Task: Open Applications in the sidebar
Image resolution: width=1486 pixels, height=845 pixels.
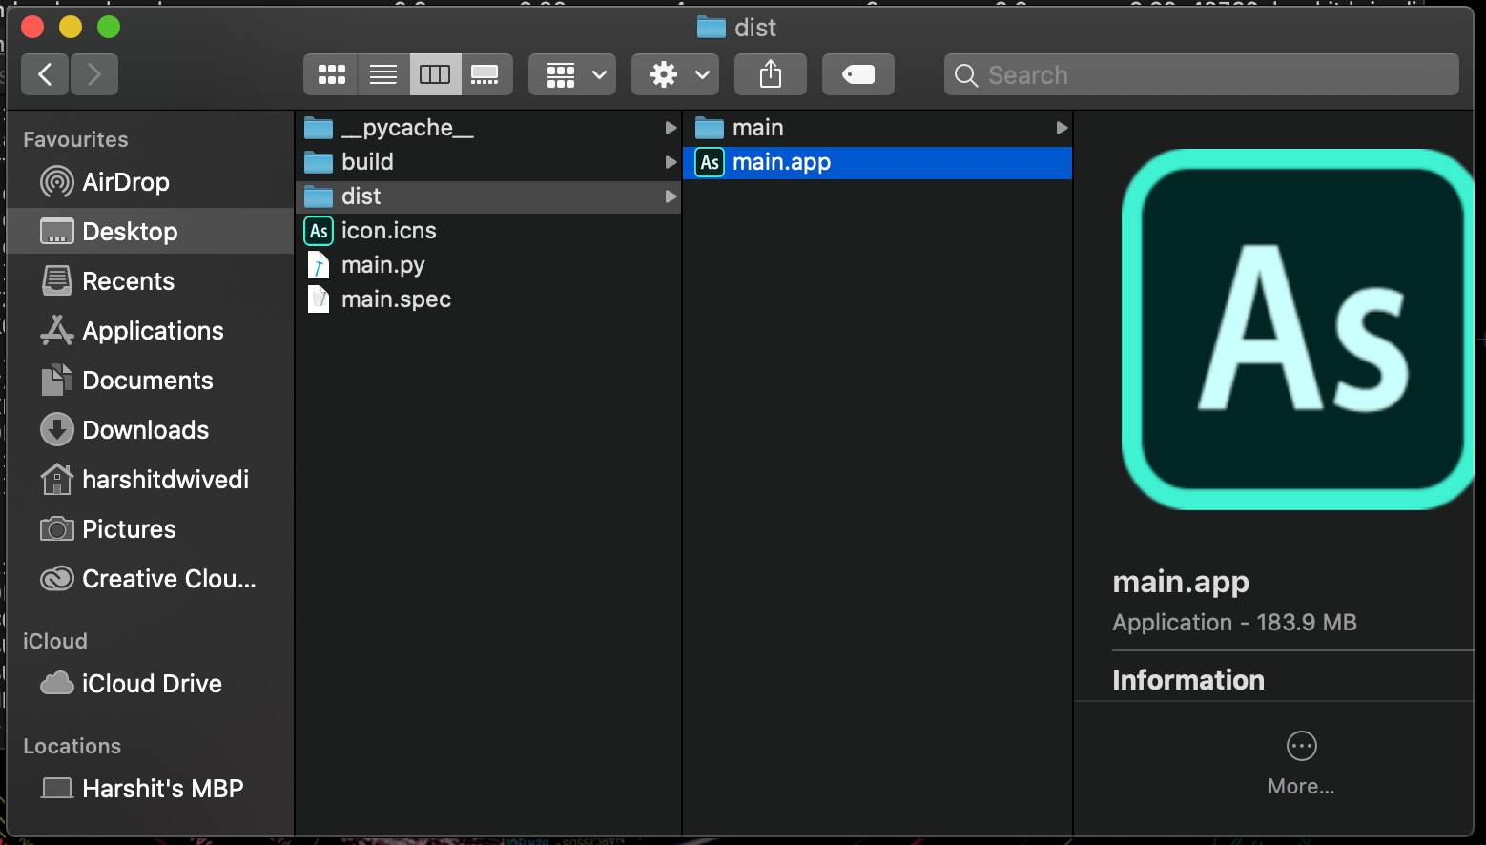Action: [x=151, y=331]
